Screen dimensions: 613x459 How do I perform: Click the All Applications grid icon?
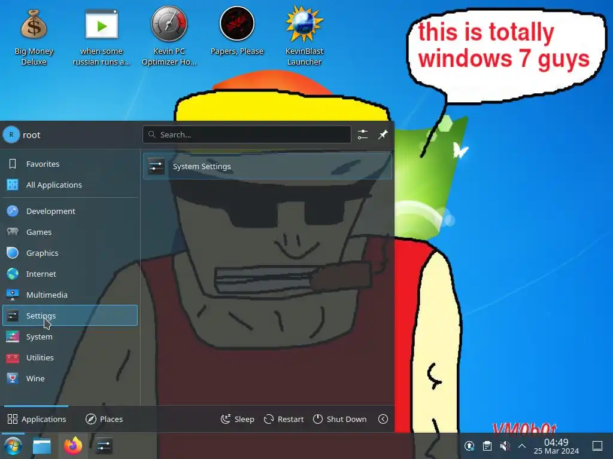pyautogui.click(x=13, y=185)
